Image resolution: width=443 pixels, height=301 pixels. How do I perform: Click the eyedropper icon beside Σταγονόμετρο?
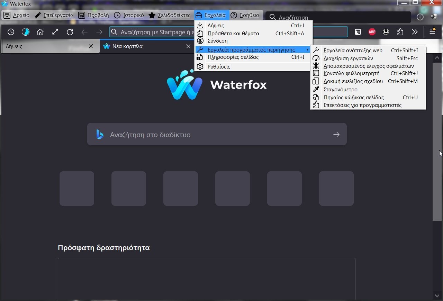[316, 89]
